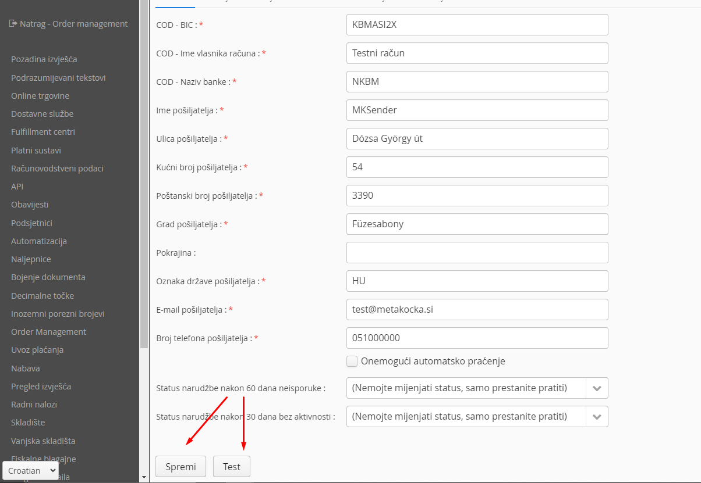Select Radni nalozi in the sidebar
The image size is (701, 483).
[34, 405]
